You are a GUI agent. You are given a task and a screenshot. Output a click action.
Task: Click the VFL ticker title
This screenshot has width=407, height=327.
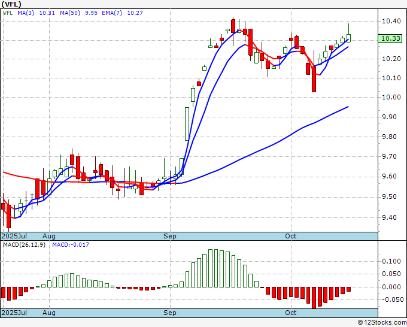11,4
